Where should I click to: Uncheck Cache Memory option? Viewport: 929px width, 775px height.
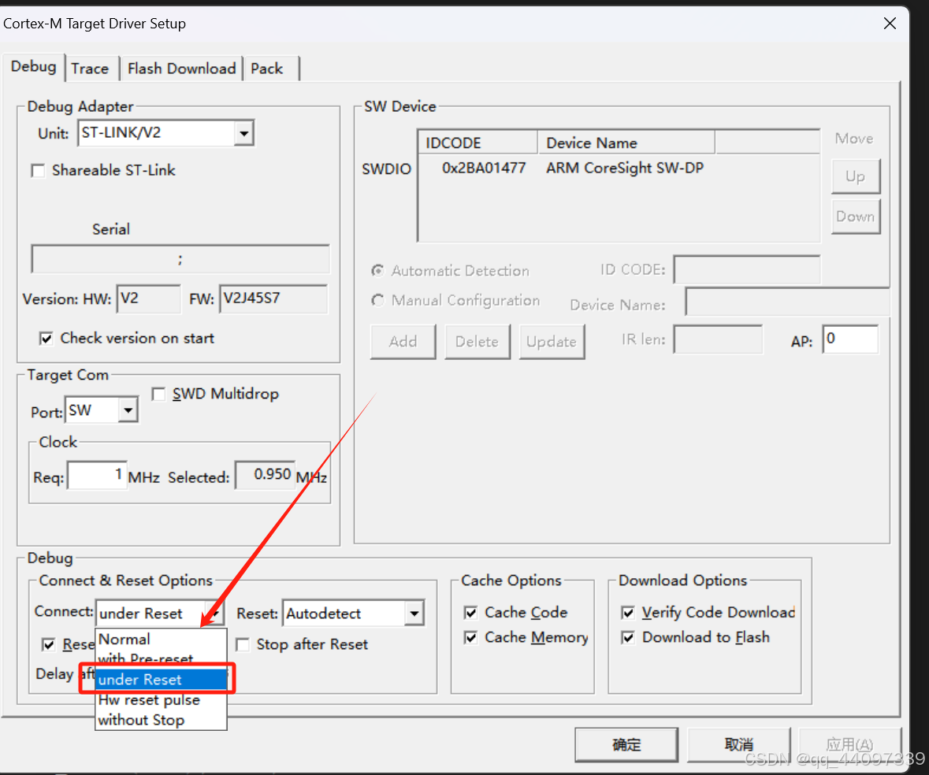pyautogui.click(x=470, y=638)
